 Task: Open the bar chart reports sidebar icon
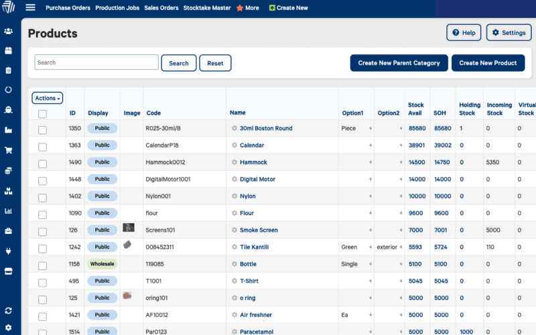point(8,211)
